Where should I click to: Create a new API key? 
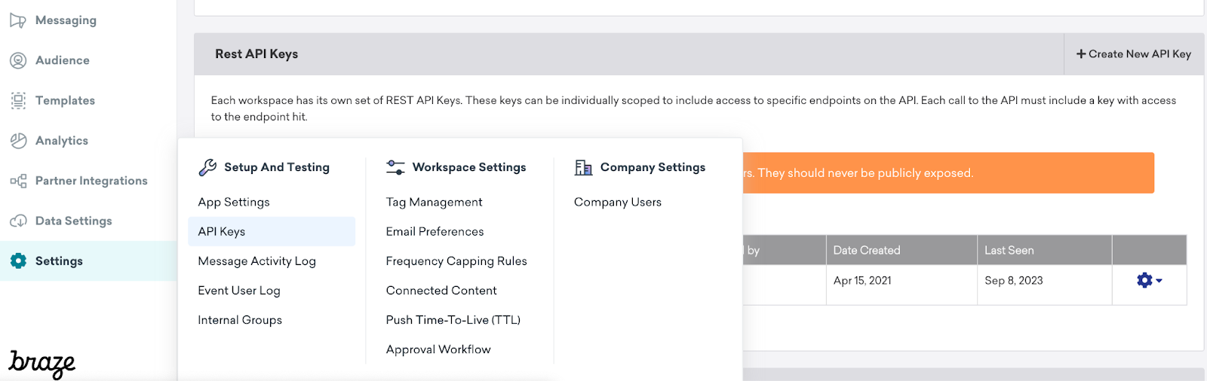[x=1134, y=54]
